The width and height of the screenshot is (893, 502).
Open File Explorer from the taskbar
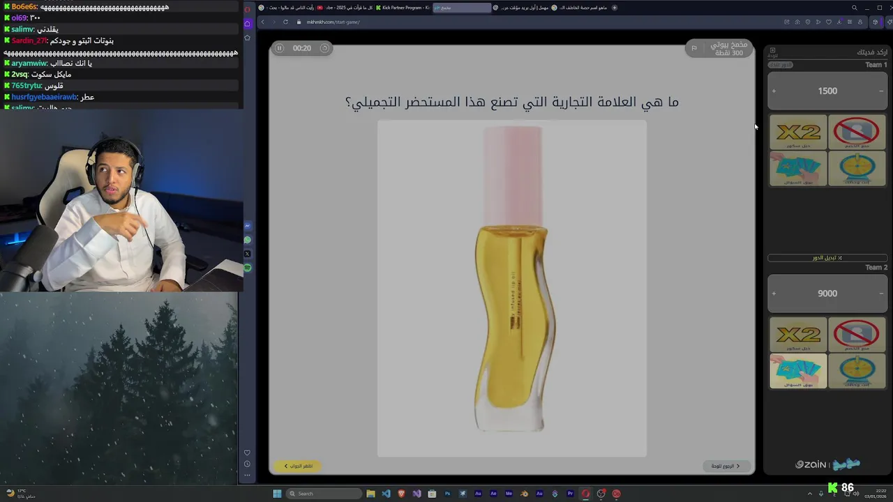370,494
